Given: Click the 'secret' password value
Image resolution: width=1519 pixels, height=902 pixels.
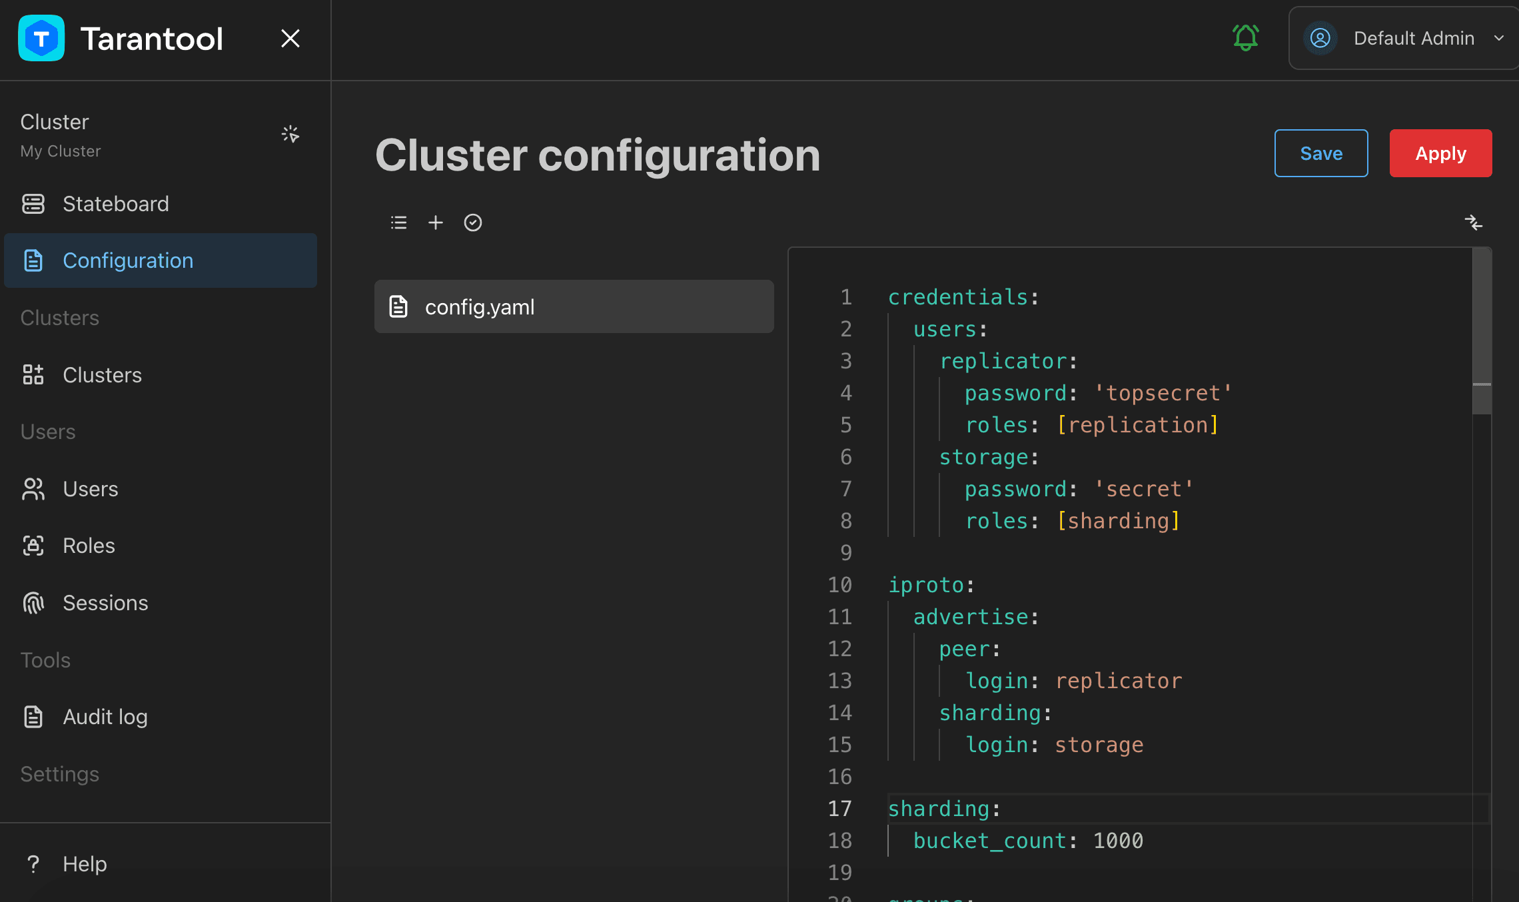Looking at the screenshot, I should [x=1144, y=489].
